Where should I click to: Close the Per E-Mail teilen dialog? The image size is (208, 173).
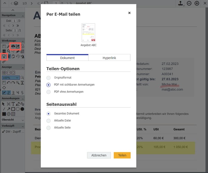(129, 13)
